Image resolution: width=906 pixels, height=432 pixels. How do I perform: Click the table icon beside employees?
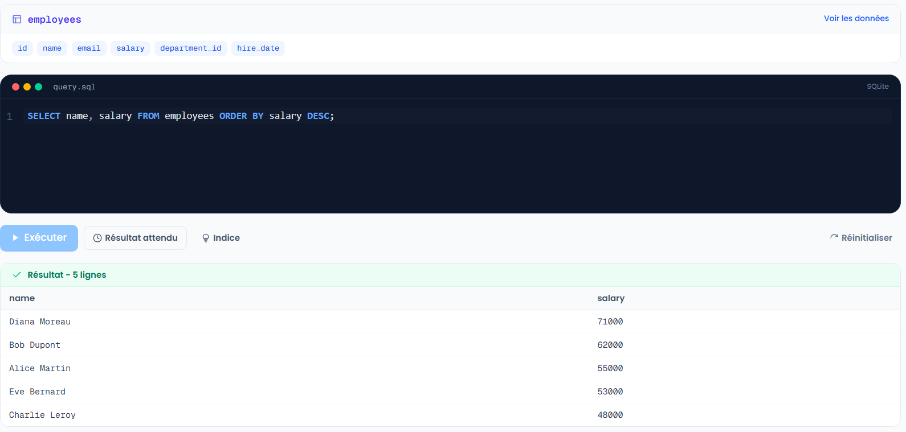click(x=17, y=19)
